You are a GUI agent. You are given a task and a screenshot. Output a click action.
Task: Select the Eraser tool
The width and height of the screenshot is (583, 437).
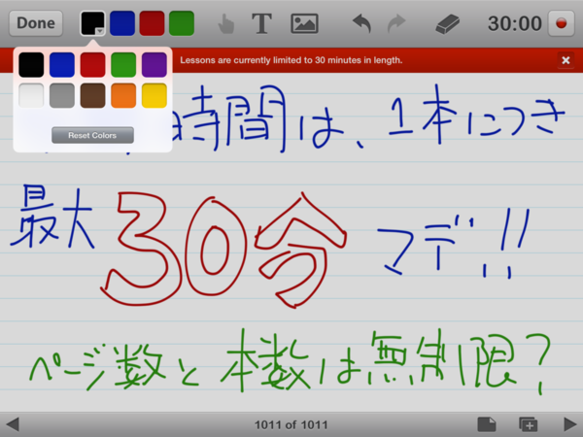(448, 24)
